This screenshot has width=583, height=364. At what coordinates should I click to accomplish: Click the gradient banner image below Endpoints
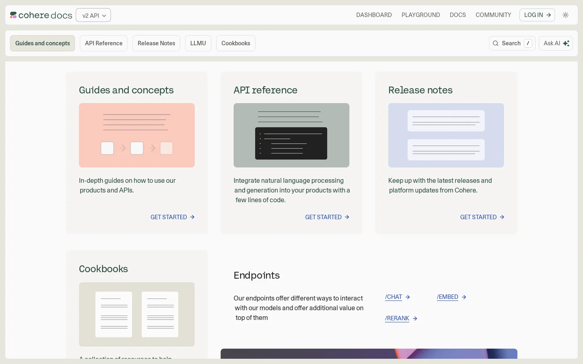(x=369, y=353)
